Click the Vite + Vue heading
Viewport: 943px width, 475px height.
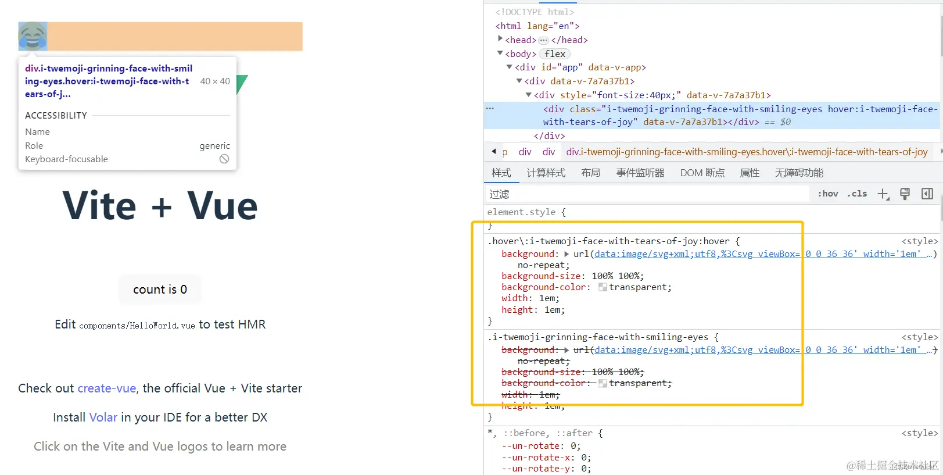pyautogui.click(x=160, y=206)
